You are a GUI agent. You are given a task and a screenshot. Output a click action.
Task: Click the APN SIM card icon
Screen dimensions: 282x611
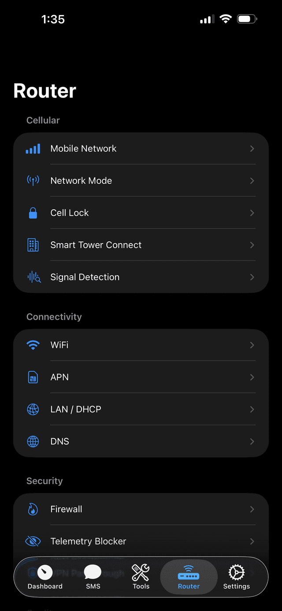point(33,377)
